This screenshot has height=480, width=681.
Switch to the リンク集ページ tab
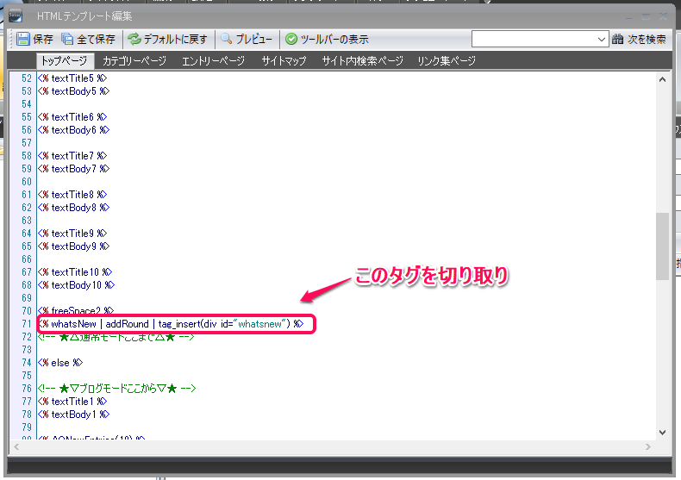(446, 61)
